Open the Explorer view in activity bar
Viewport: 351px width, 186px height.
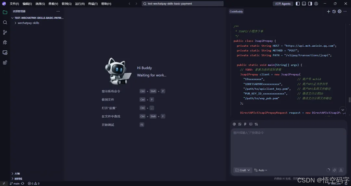tap(5, 12)
